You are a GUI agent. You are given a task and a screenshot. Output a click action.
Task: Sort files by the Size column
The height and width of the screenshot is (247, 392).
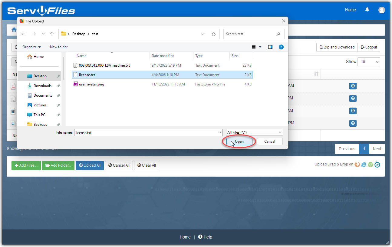pos(235,56)
